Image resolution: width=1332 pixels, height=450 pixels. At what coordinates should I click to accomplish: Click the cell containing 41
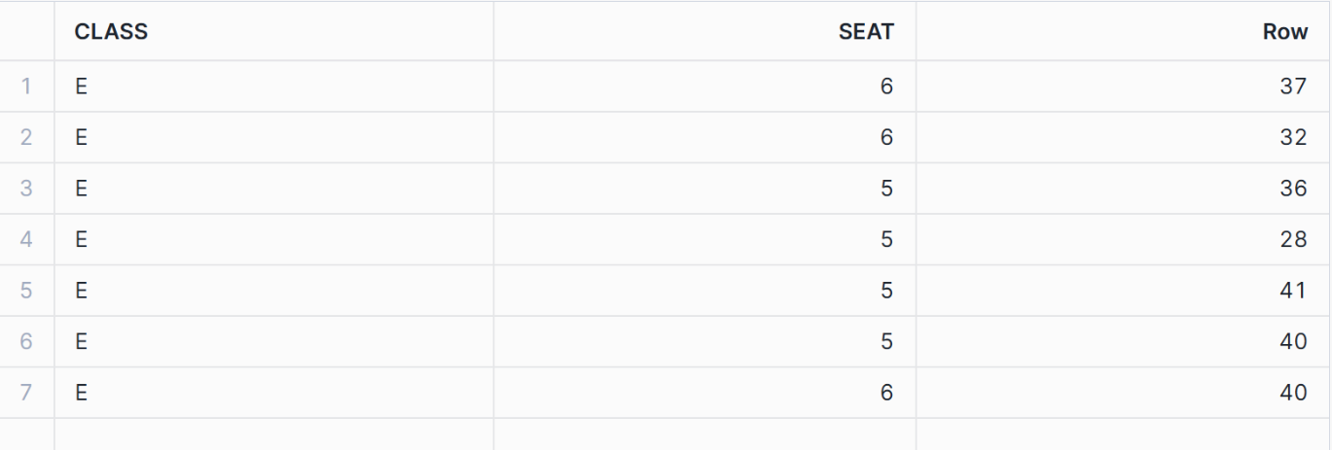tap(1124, 291)
